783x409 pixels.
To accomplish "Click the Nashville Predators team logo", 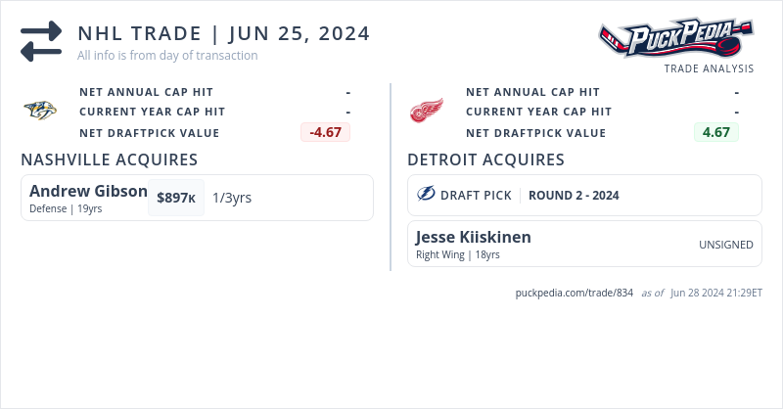I will click(x=41, y=112).
